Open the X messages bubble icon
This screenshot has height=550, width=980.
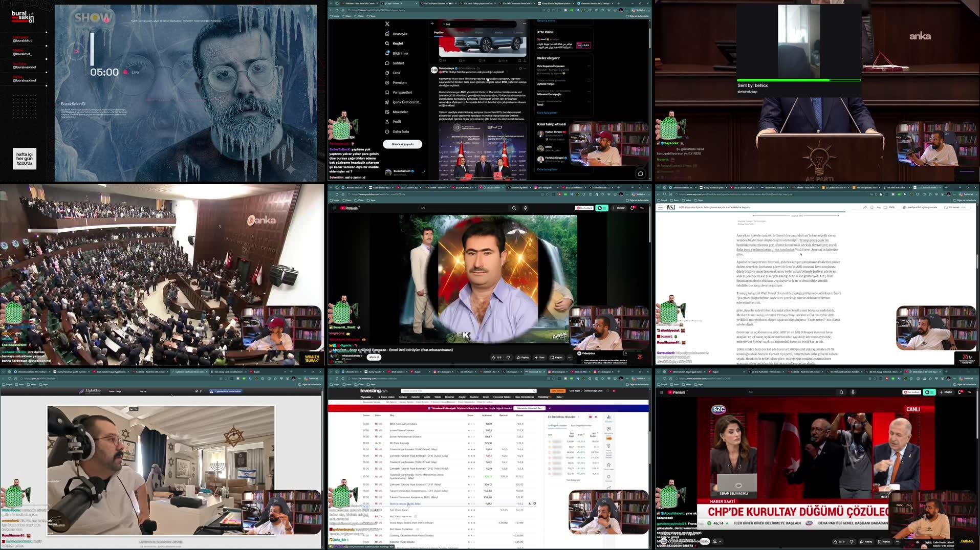[x=640, y=173]
